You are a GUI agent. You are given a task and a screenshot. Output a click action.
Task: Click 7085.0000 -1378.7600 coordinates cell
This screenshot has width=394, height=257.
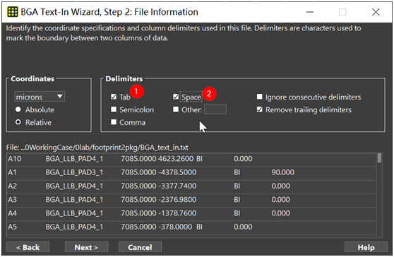[x=159, y=213]
